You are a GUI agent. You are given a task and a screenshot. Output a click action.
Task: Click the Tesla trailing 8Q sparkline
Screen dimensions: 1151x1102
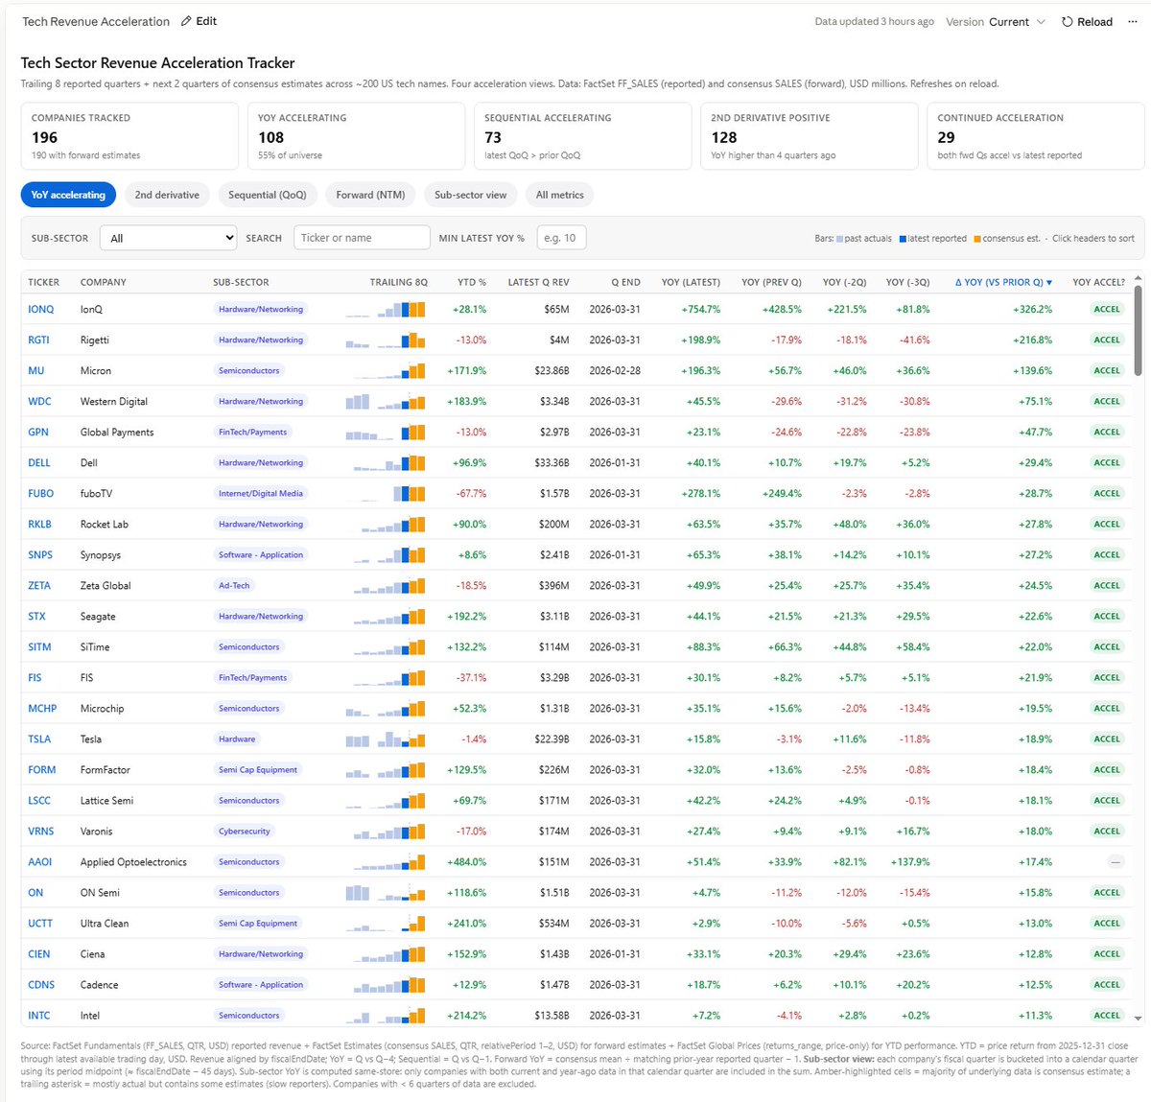[x=386, y=739]
